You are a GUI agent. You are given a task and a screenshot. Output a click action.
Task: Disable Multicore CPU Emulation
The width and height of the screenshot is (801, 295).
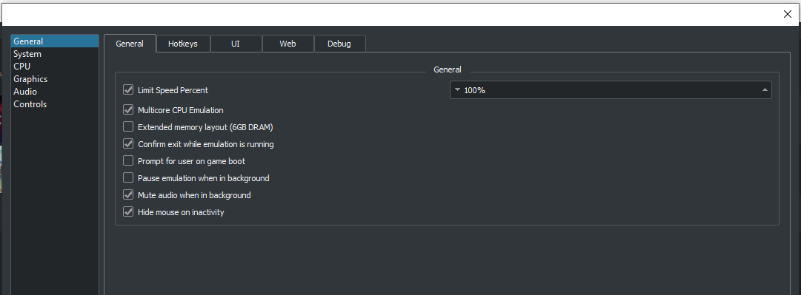pos(128,110)
